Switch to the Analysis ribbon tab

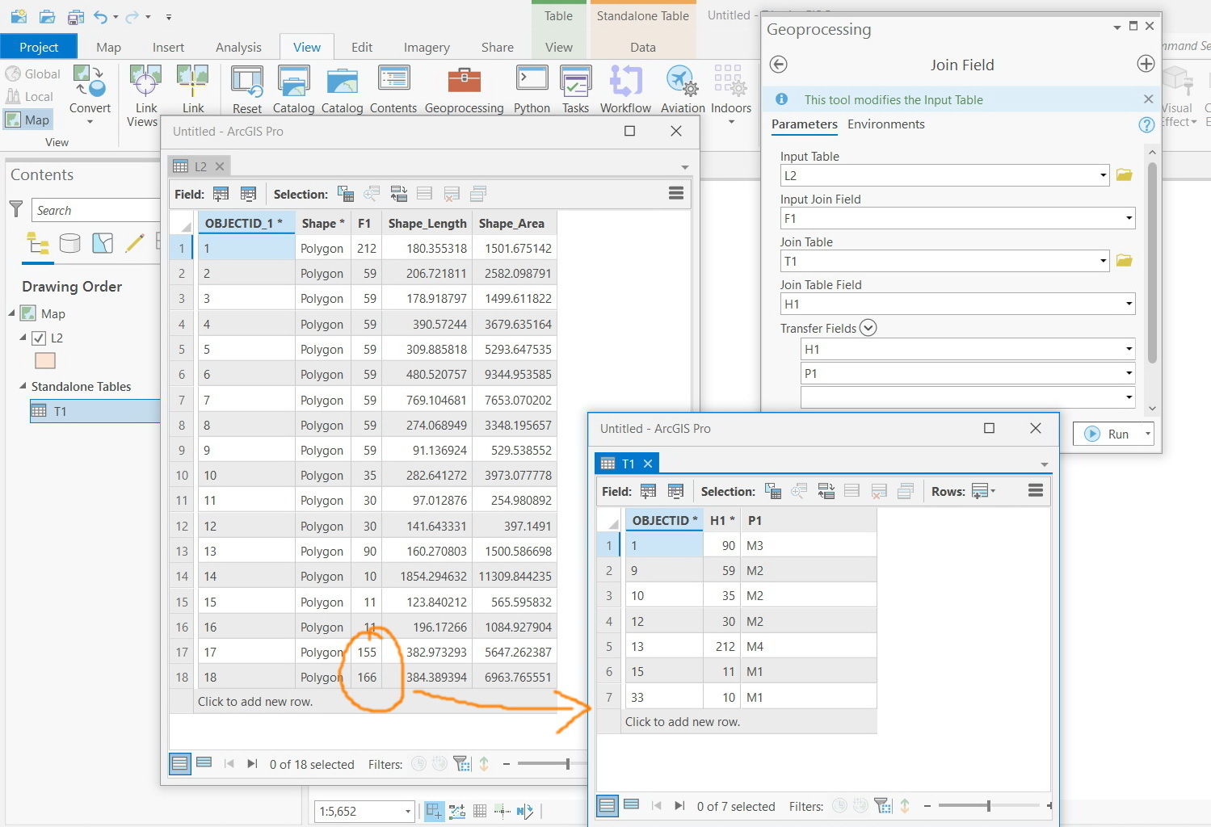(238, 47)
